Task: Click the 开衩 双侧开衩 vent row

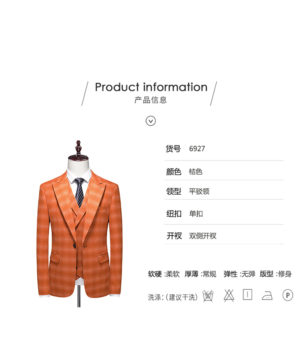Action: 223,236
